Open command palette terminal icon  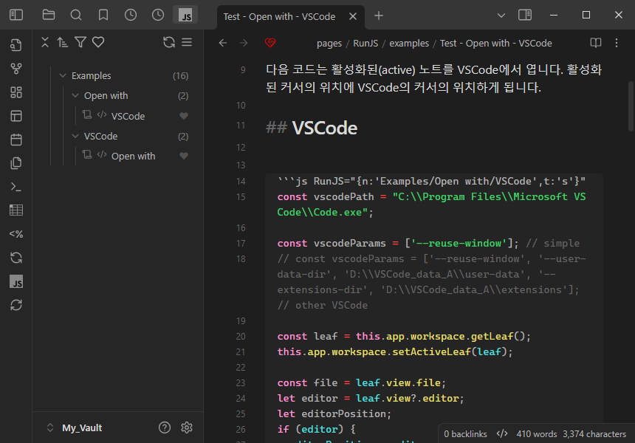(16, 187)
